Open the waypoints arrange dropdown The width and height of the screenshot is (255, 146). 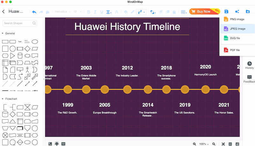[153, 12]
